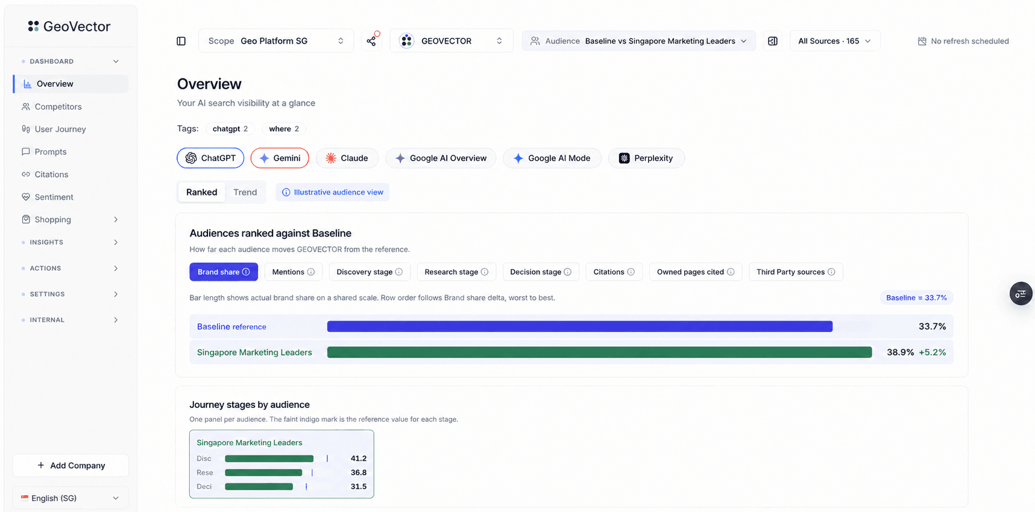Click the split-view compare icon
The image size is (1035, 512).
click(x=773, y=41)
